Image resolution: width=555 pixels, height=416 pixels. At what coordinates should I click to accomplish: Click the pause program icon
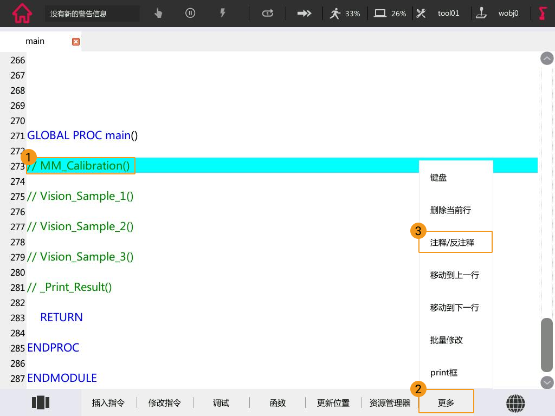point(190,13)
